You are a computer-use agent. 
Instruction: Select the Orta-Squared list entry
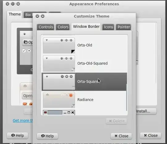(84, 82)
